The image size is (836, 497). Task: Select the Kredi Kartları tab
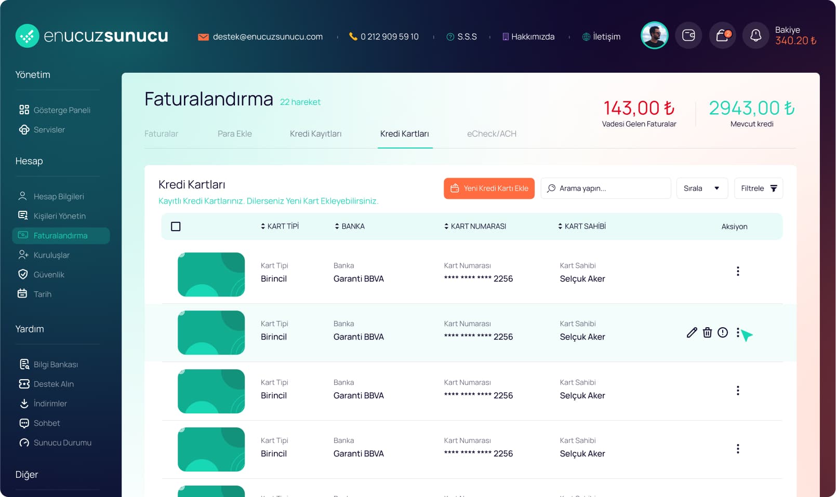(405, 133)
